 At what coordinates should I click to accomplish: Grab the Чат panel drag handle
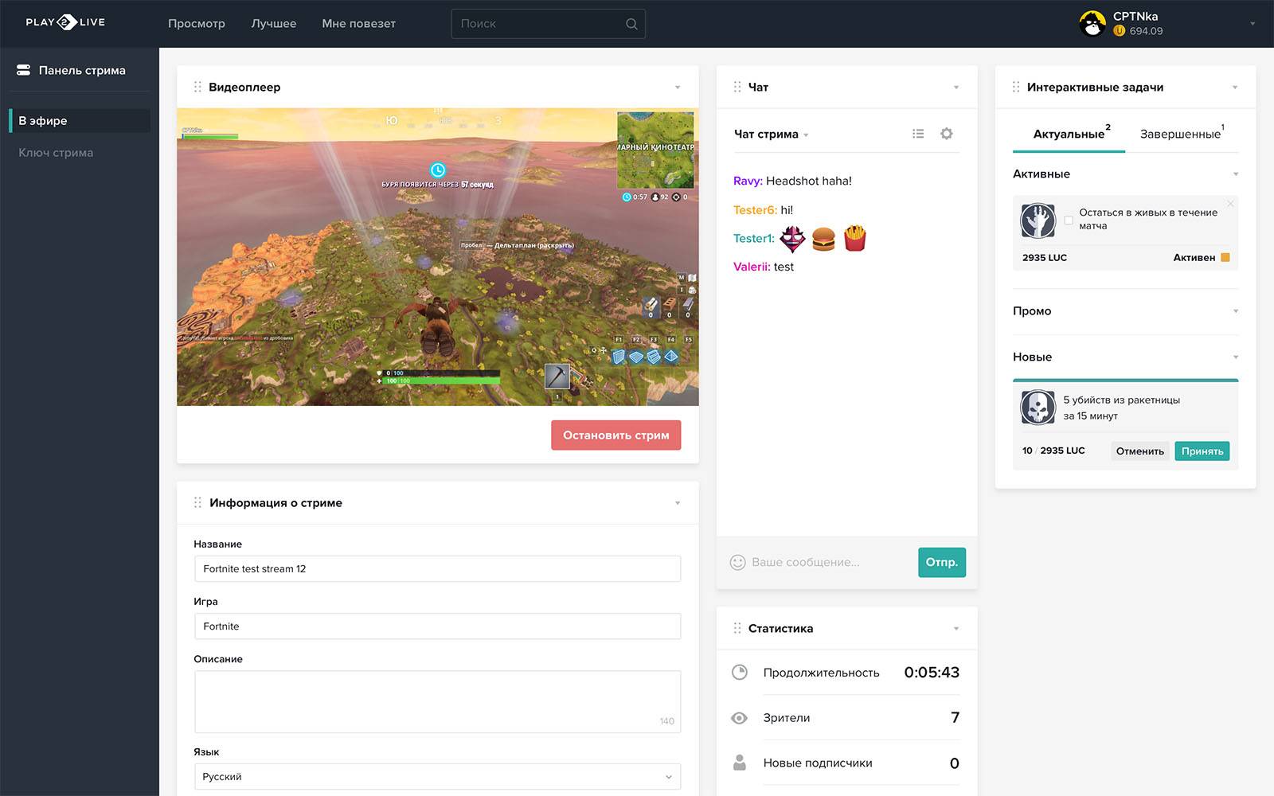737,87
